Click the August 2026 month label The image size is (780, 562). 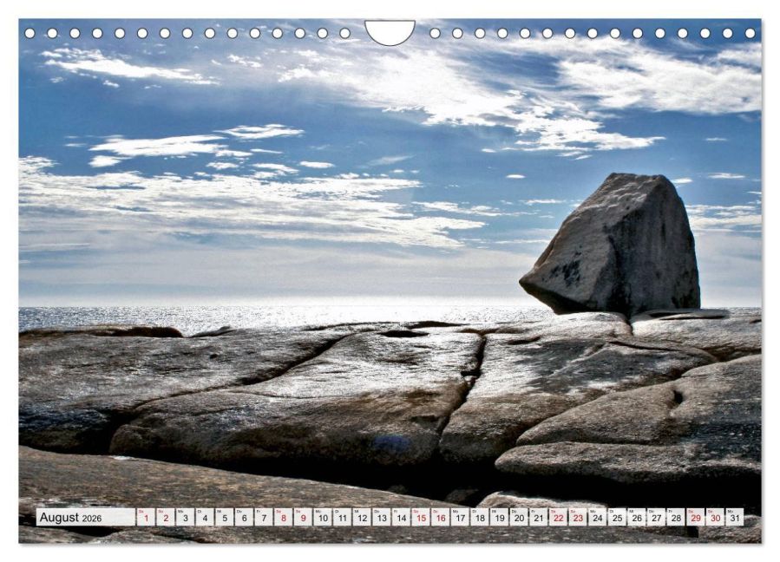(70, 517)
